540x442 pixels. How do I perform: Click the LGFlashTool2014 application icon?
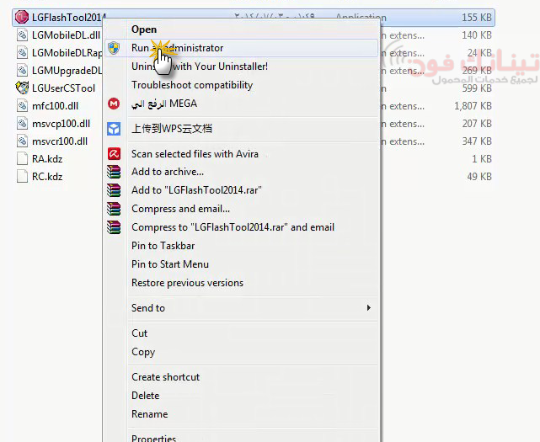(x=22, y=17)
